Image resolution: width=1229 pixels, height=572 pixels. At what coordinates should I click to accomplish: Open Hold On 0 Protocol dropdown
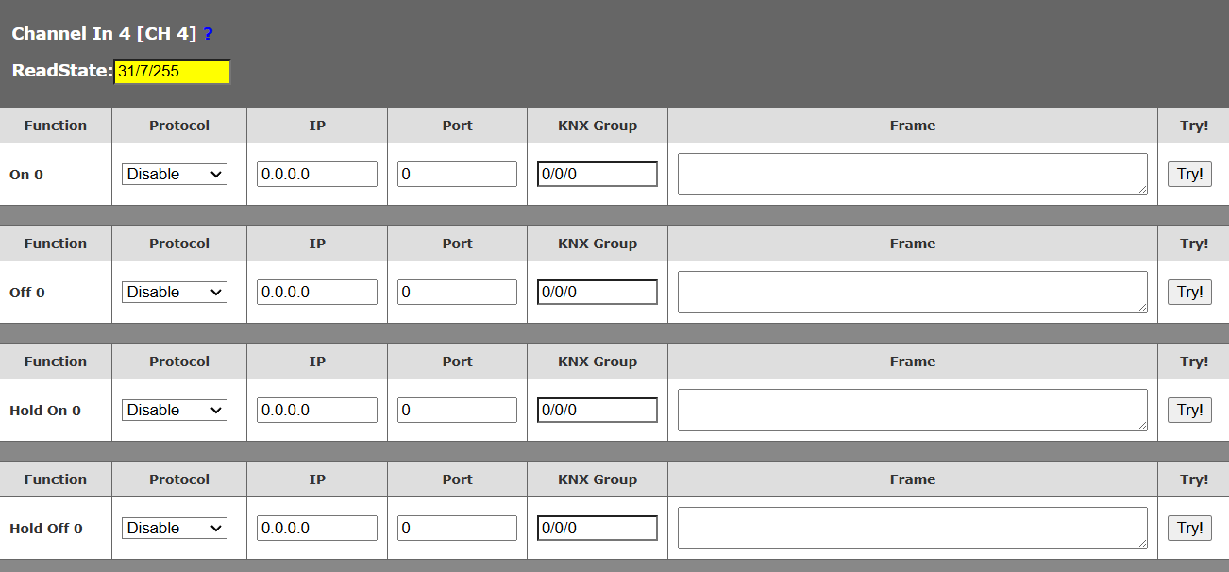(x=175, y=410)
